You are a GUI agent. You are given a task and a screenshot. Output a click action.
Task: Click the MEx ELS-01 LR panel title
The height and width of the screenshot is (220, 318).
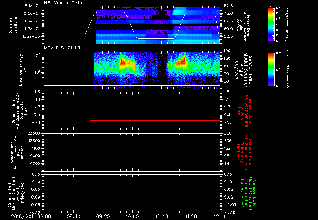pos(62,48)
